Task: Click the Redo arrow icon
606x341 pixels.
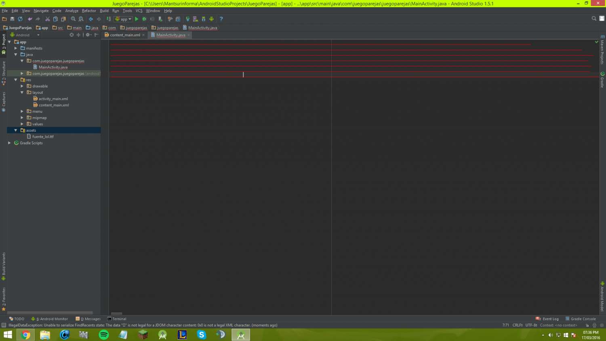Action: 38,19
